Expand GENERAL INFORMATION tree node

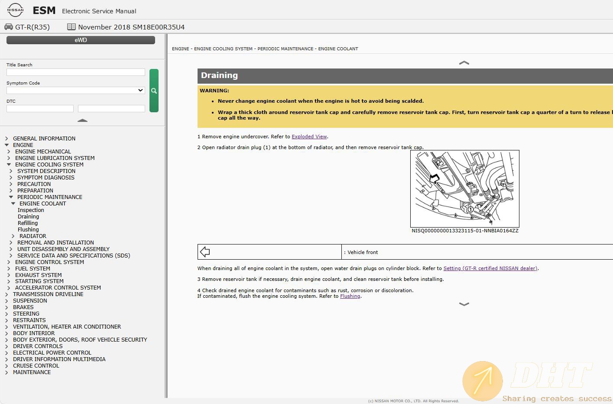6,139
